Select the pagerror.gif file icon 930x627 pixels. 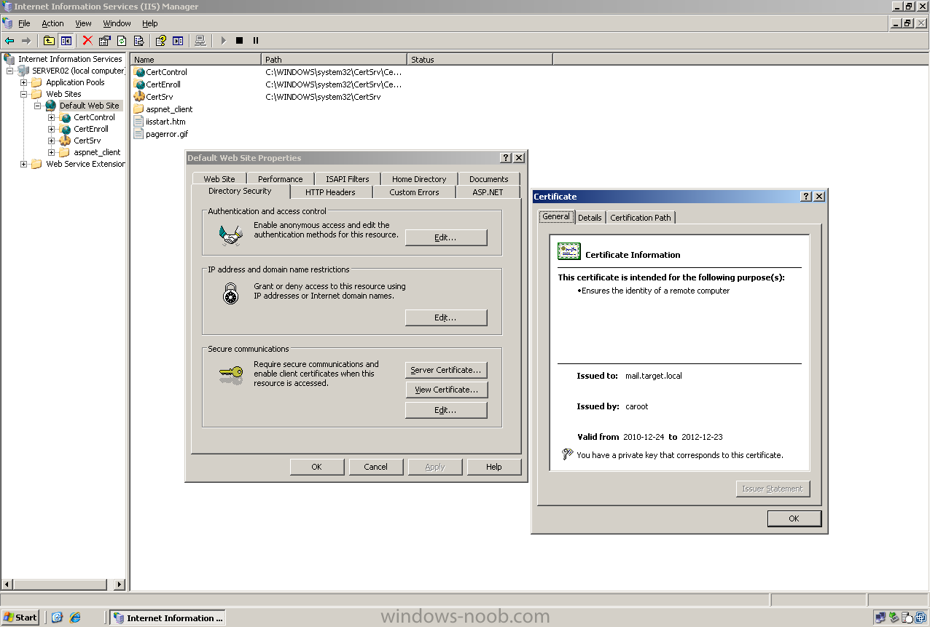pos(140,134)
